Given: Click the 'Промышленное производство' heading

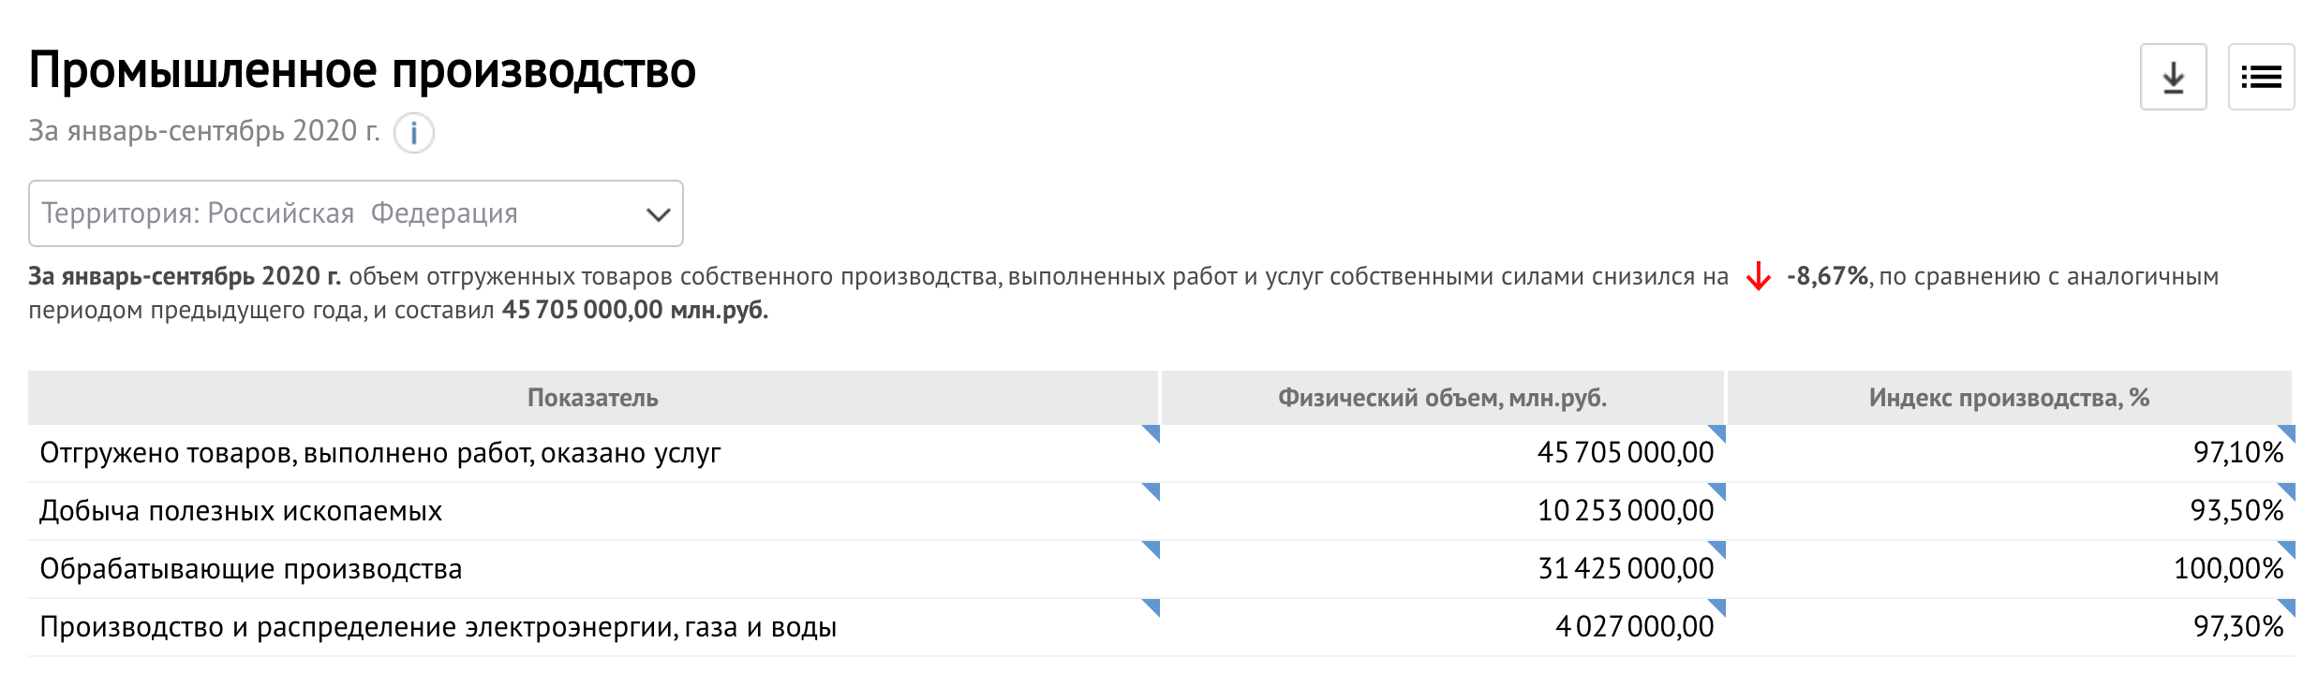Looking at the screenshot, I should (363, 70).
